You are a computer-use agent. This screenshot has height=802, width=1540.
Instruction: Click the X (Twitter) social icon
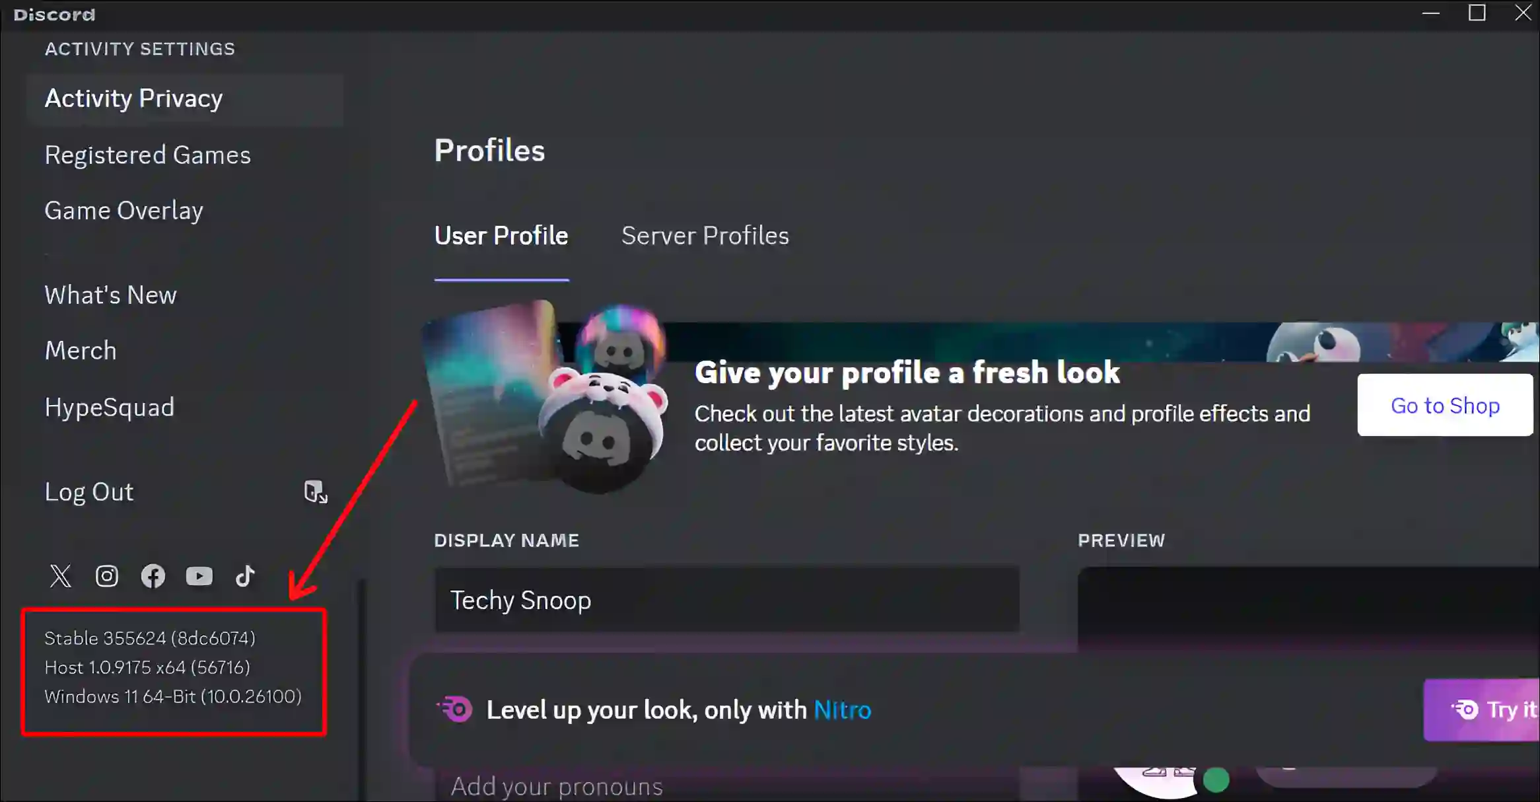pos(59,576)
